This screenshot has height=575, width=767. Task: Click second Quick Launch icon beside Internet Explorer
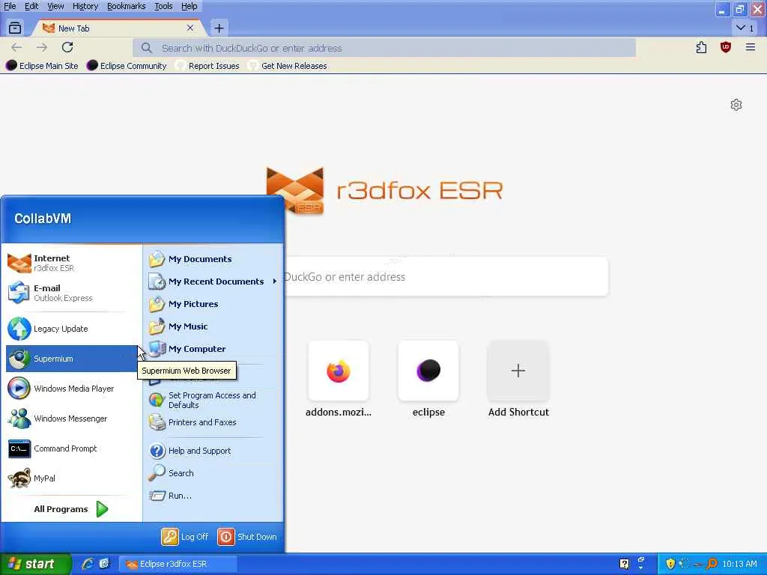pyautogui.click(x=104, y=564)
